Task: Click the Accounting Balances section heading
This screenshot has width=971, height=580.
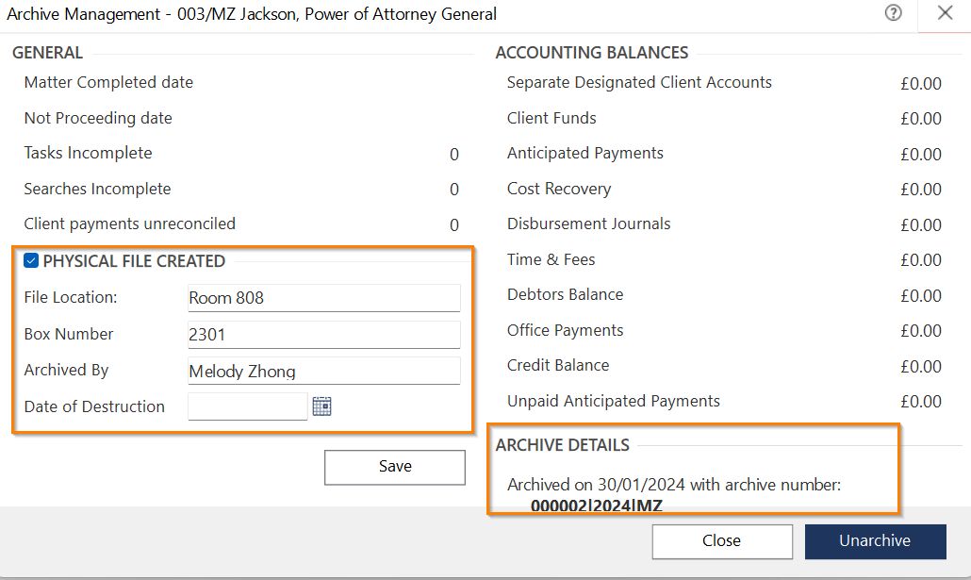Action: [591, 53]
